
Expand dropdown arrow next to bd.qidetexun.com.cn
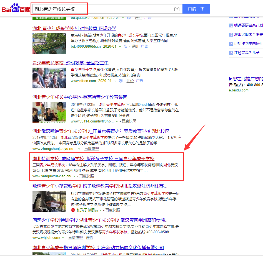click(123, 18)
